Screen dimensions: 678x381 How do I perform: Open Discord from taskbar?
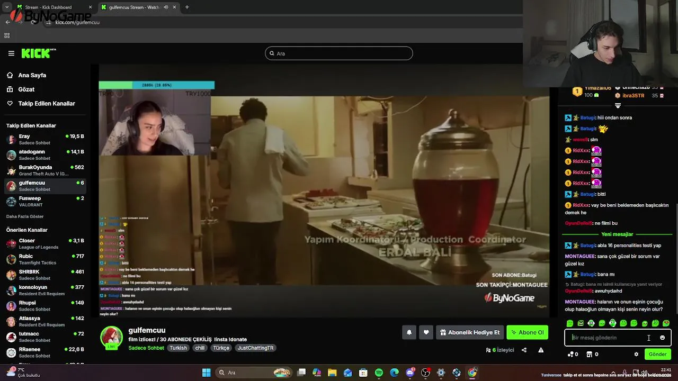pos(410,373)
